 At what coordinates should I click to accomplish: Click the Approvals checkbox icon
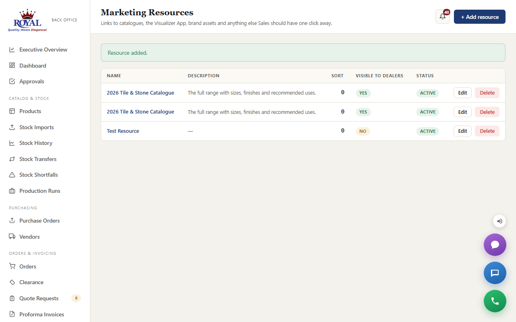click(x=12, y=81)
